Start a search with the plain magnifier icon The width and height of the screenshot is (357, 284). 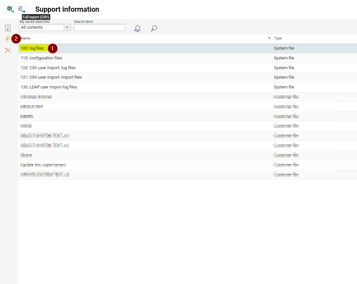[154, 28]
